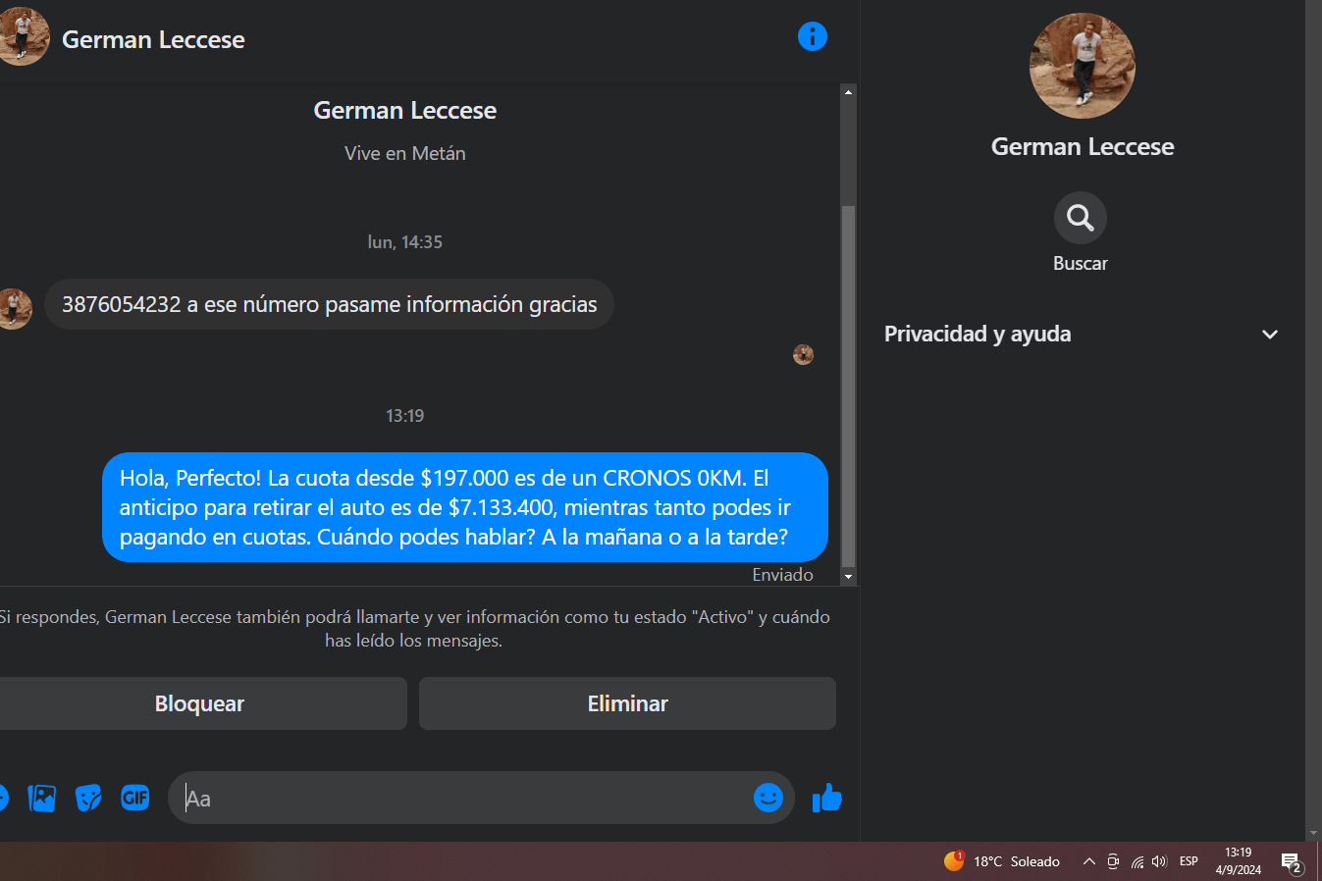Click the chat scrollbar up arrow
Viewport: 1322px width, 881px height.
click(x=849, y=91)
